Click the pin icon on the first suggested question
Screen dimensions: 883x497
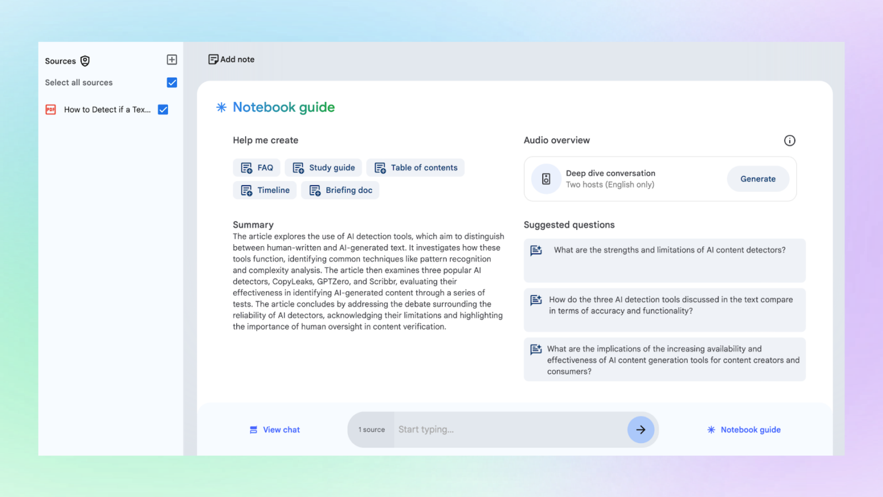536,250
